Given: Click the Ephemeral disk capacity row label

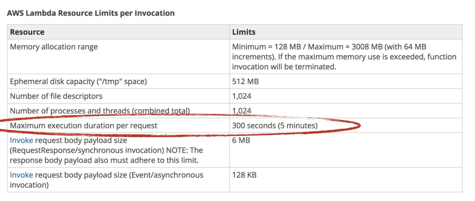Looking at the screenshot, I should [78, 82].
